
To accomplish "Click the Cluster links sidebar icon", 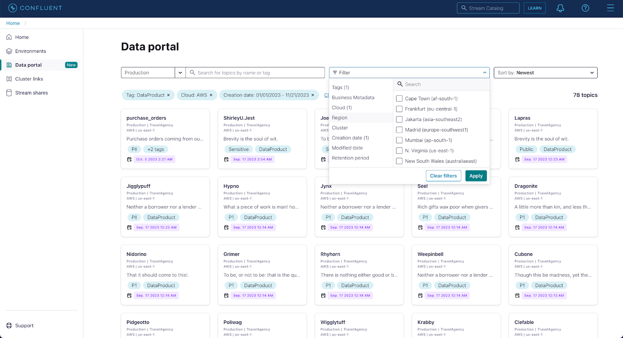I will [9, 79].
